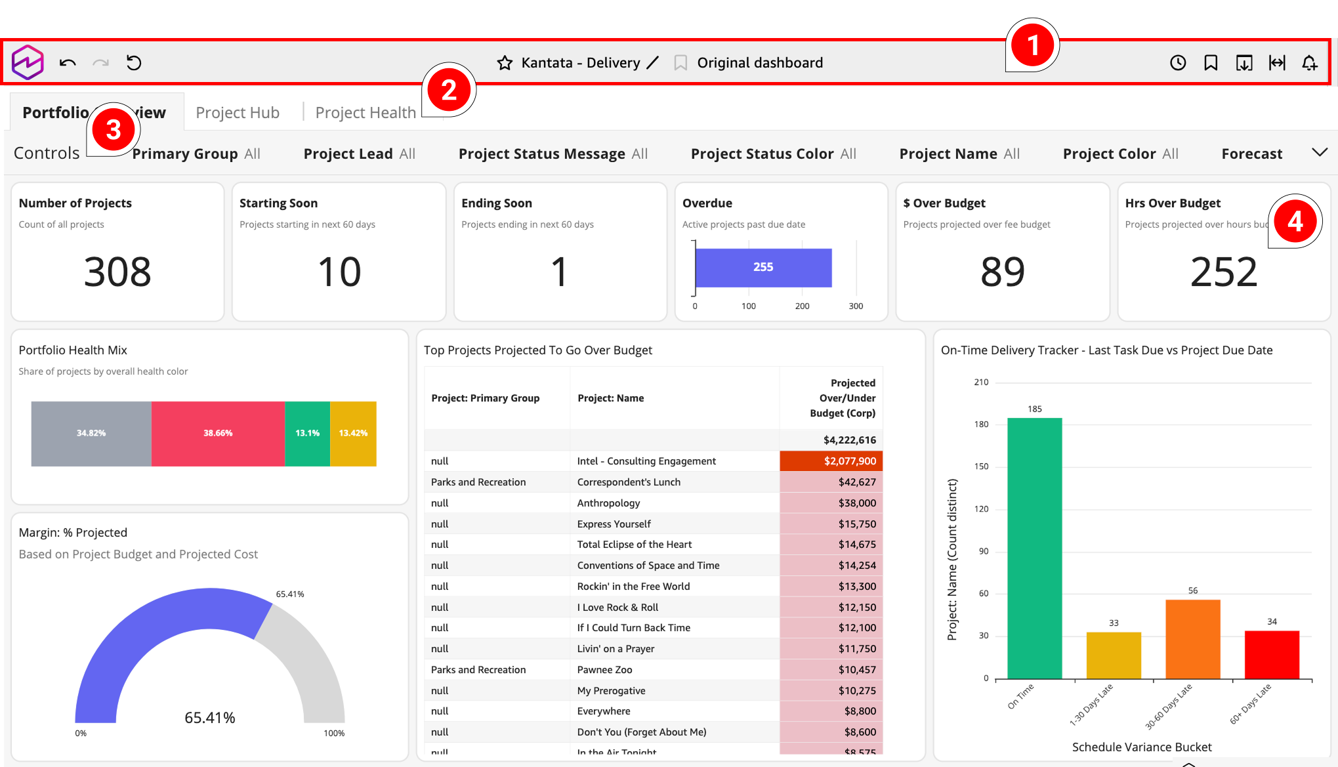Viewport: 1338px width, 767px height.
Task: Undo the last dashboard change
Action: (68, 62)
